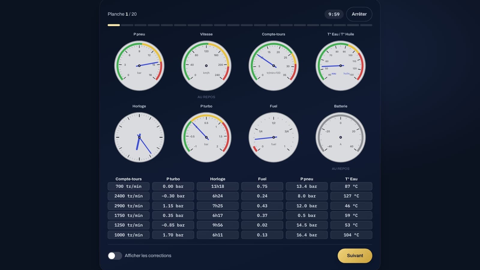Click the P turbo gauge dial
Image resolution: width=480 pixels, height=270 pixels.
[206, 137]
